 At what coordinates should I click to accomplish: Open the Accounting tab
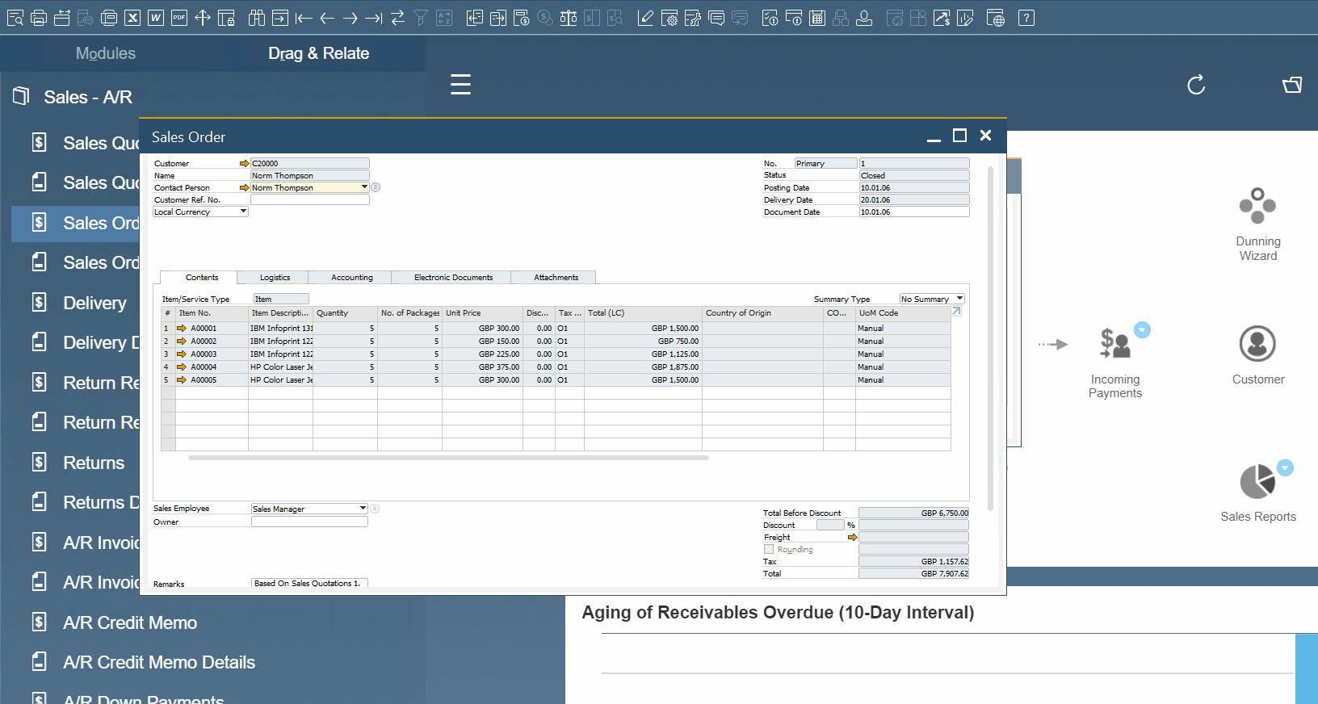click(351, 277)
